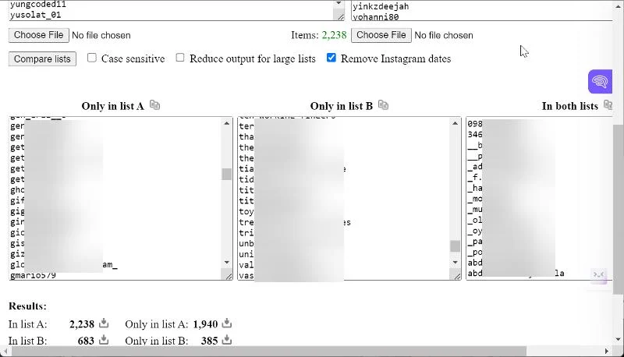Click the Compare lists button

click(42, 58)
